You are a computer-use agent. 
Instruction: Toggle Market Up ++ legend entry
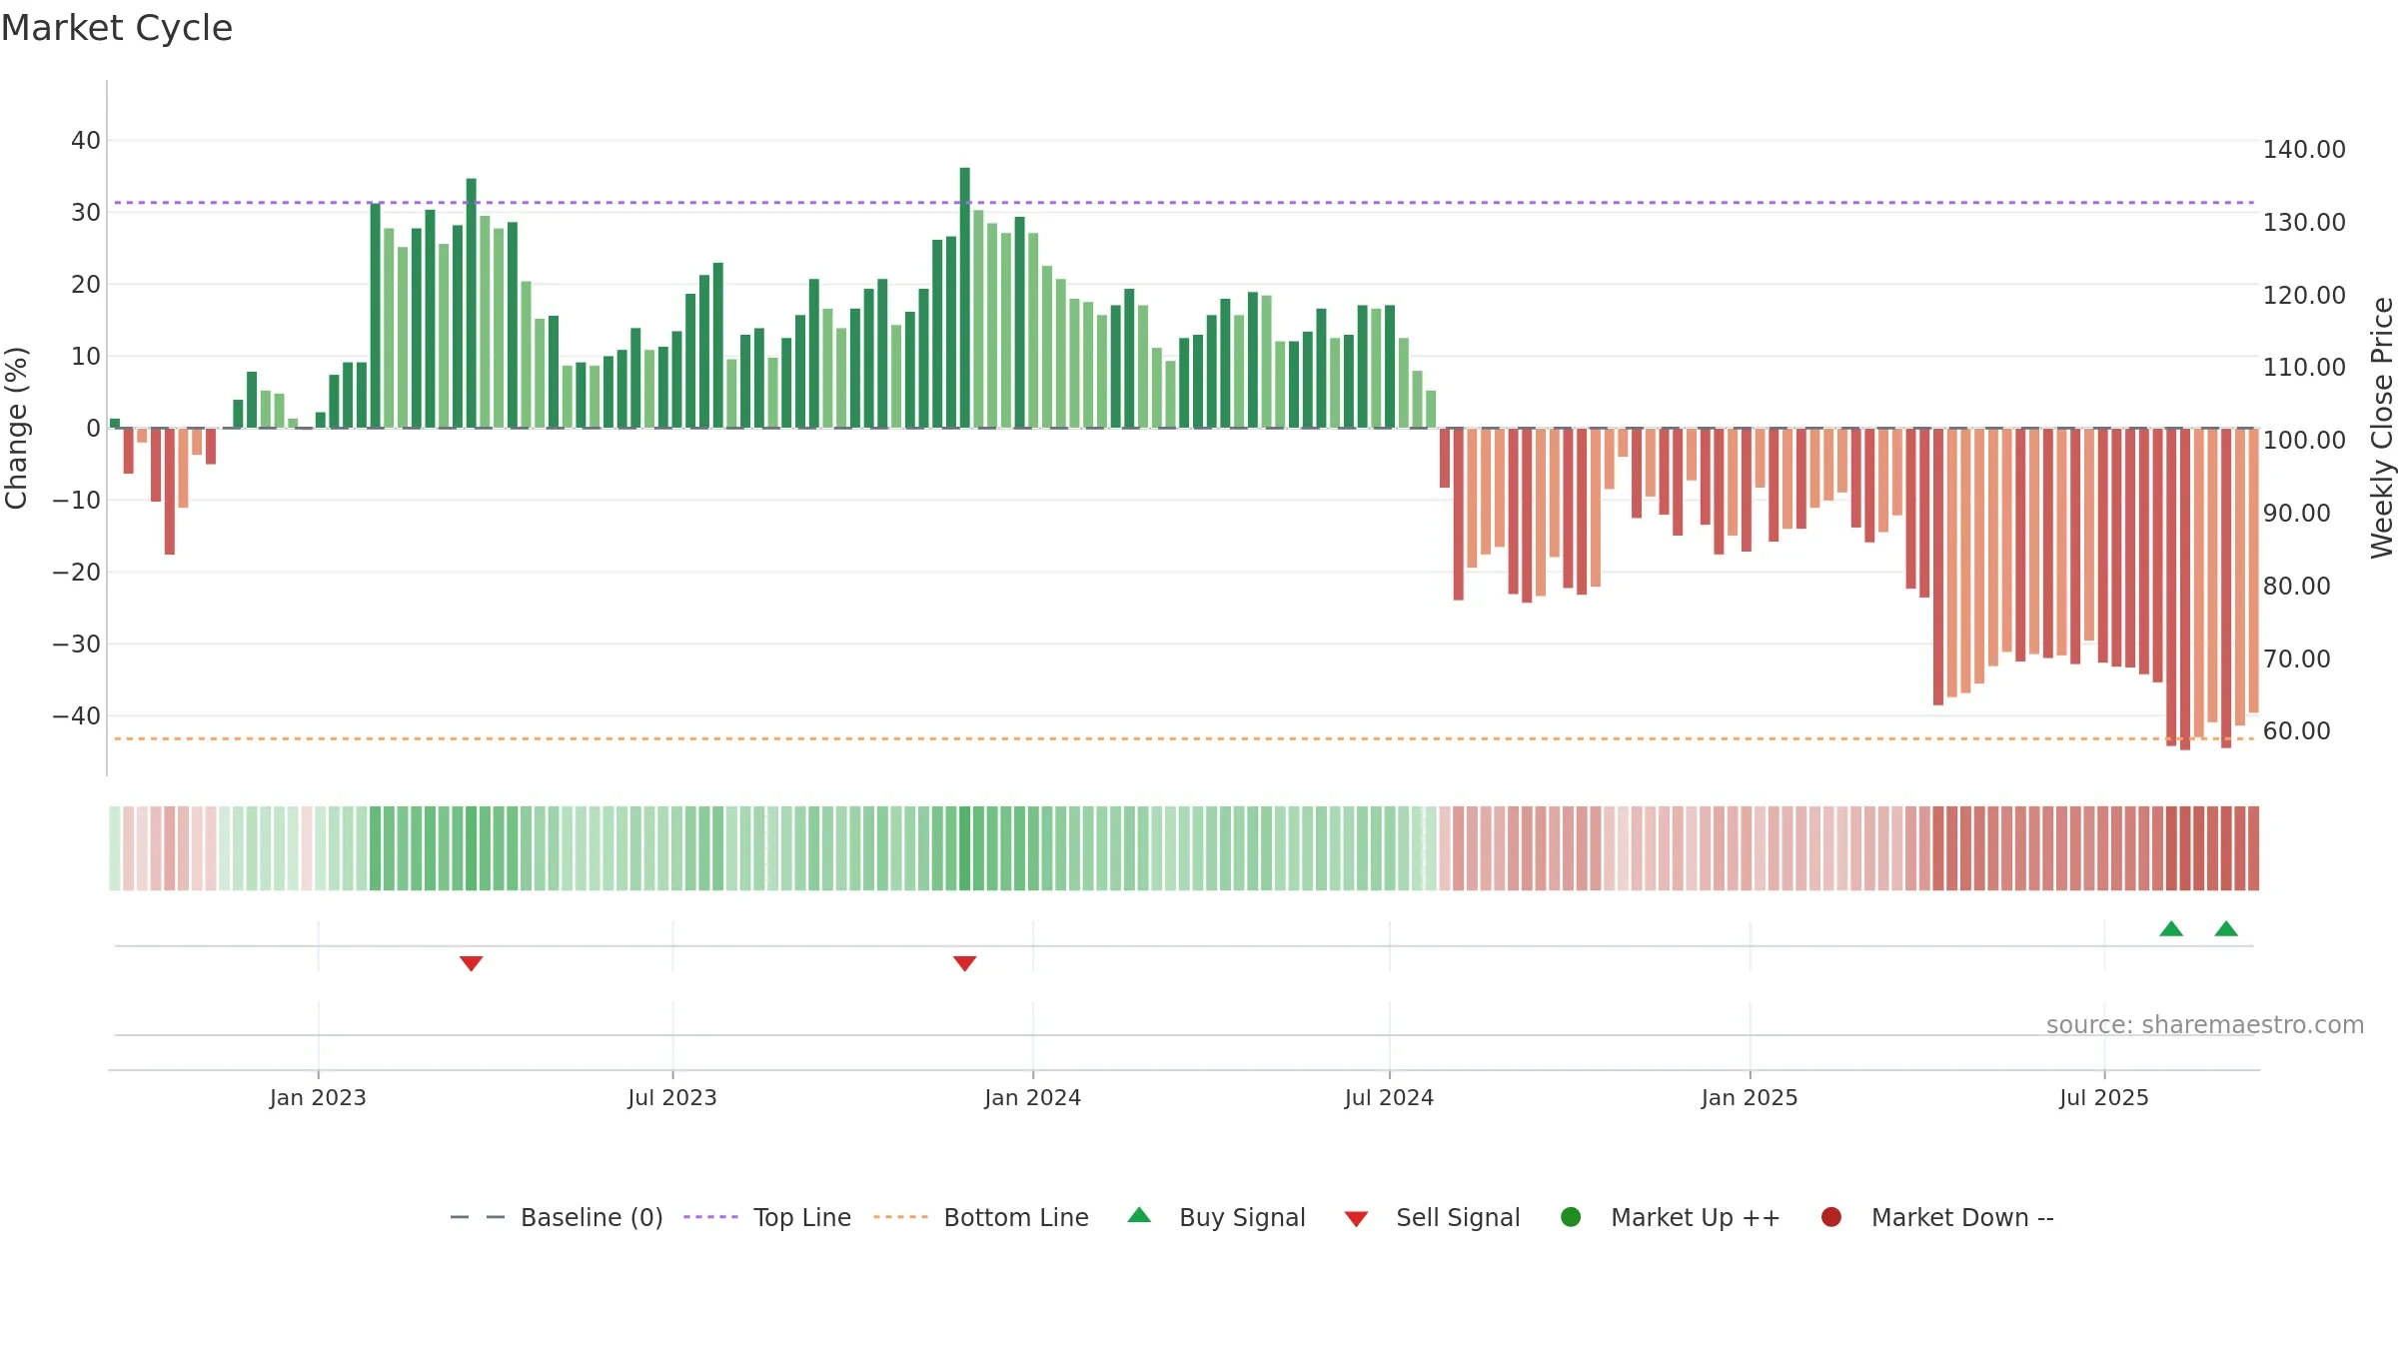[1671, 1217]
